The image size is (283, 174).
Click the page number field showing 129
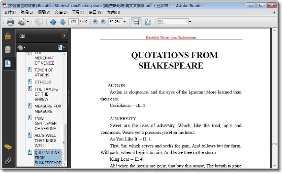pos(74,22)
